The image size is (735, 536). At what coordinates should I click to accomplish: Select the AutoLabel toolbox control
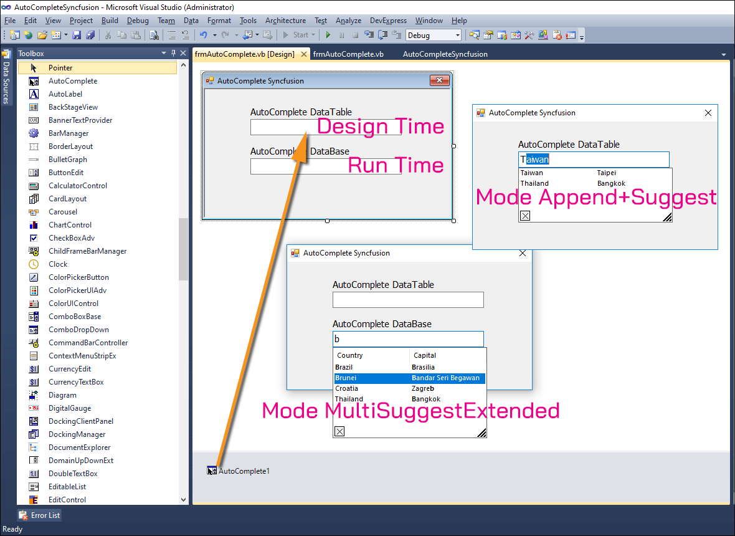pos(98,93)
